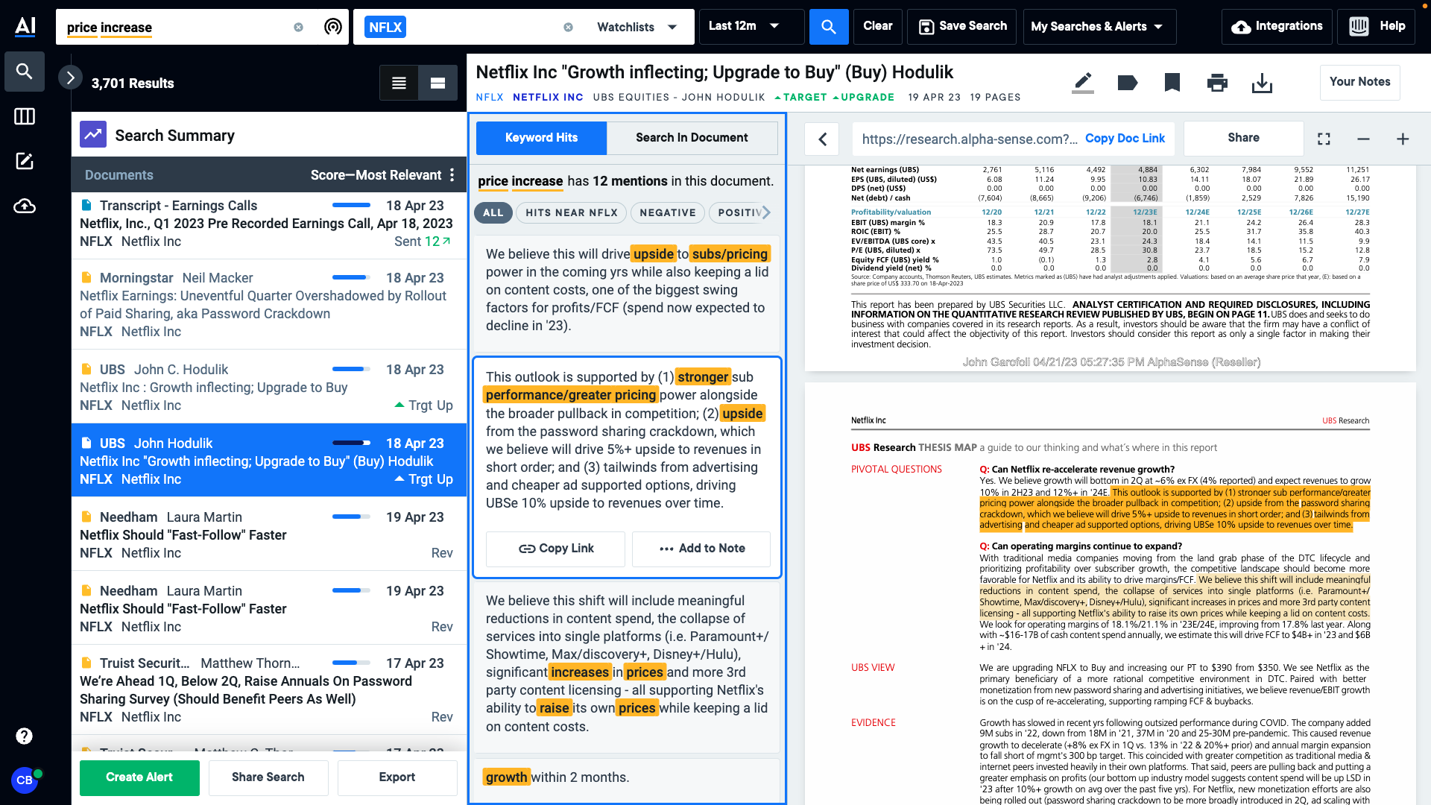Click Copy Doc Link

[x=1125, y=139]
